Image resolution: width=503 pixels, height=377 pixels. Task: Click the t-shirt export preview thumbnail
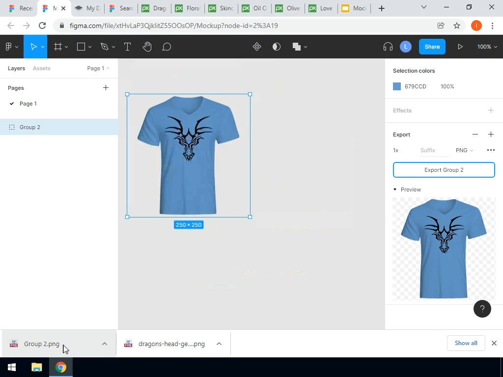coord(444,249)
